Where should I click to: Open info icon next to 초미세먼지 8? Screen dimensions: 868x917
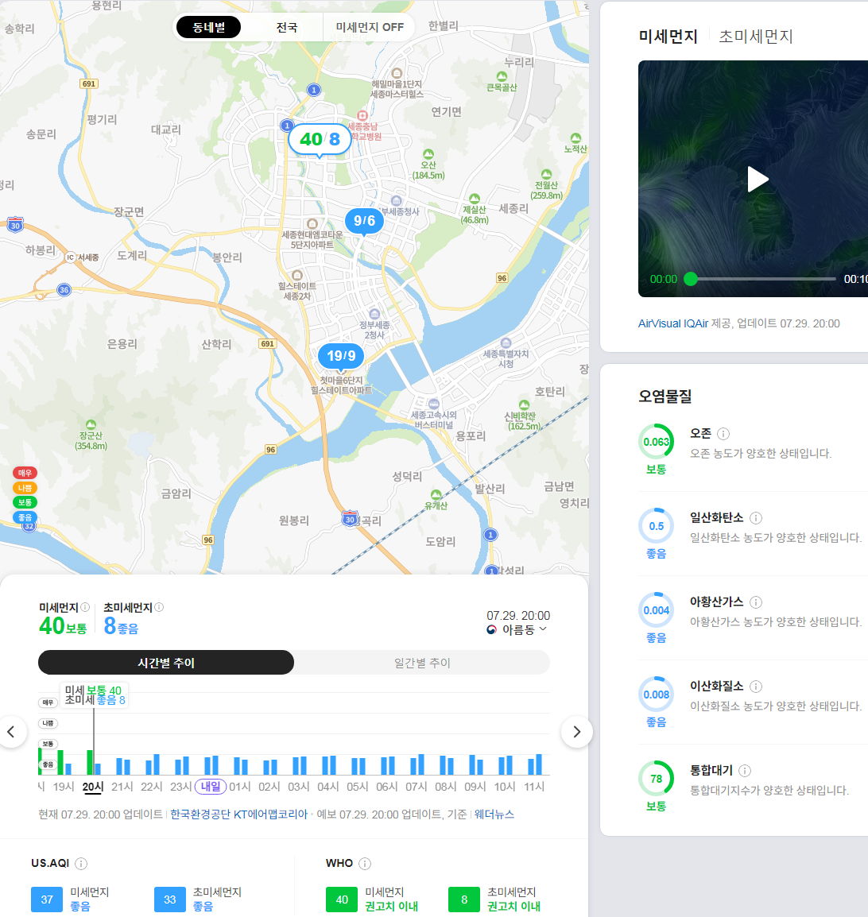159,607
